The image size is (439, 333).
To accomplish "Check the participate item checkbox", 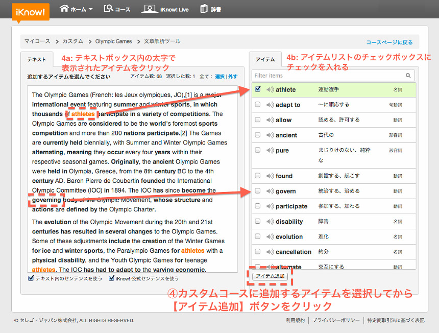I will click(x=258, y=206).
